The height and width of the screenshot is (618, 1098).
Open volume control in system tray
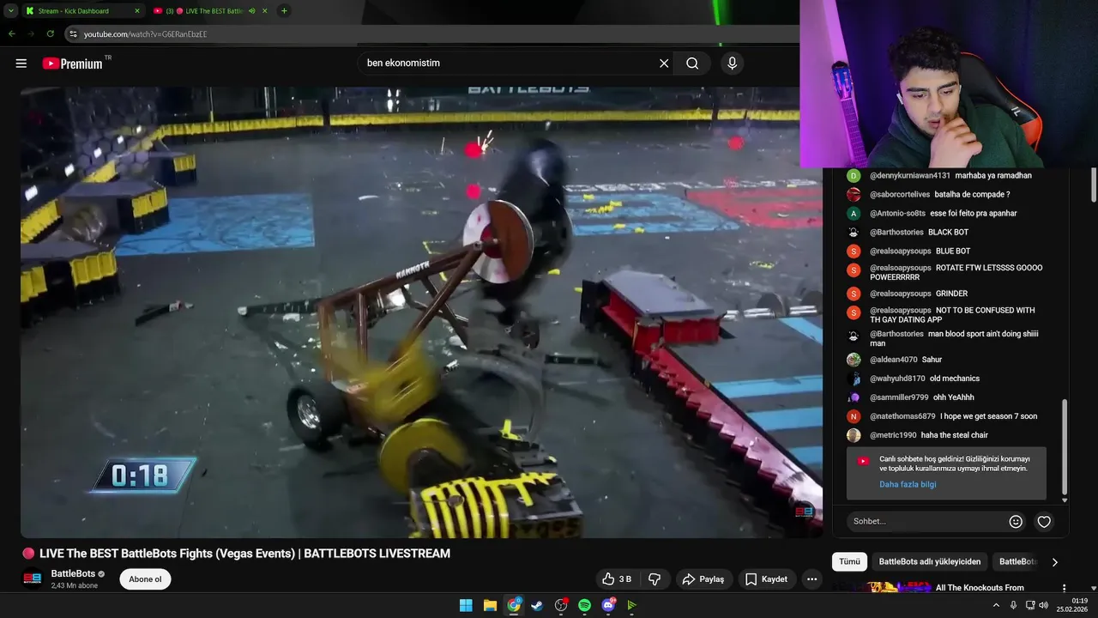click(x=1043, y=605)
